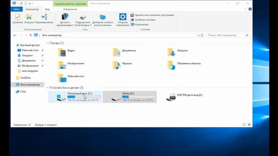
Task: Click quick access toolbar properties icon
Action: pos(21,3)
